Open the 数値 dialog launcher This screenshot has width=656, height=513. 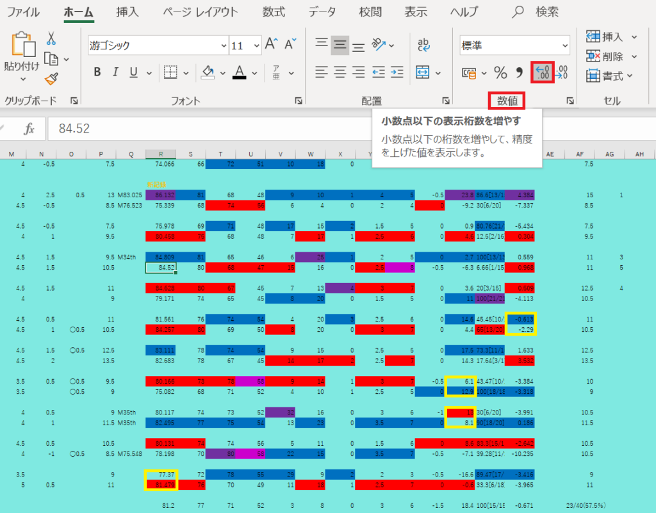[570, 101]
